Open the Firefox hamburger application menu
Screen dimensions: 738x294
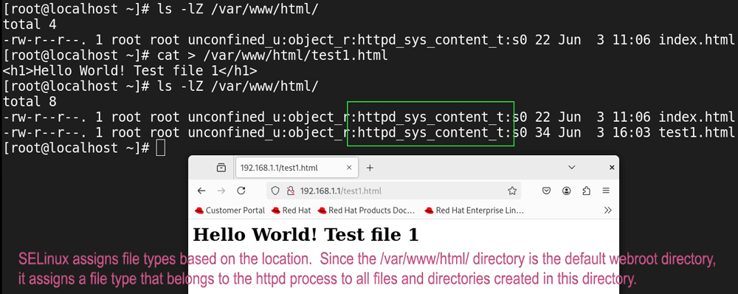coord(606,191)
